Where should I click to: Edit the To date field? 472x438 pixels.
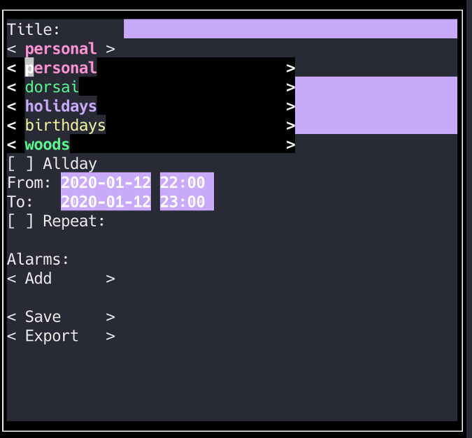106,203
